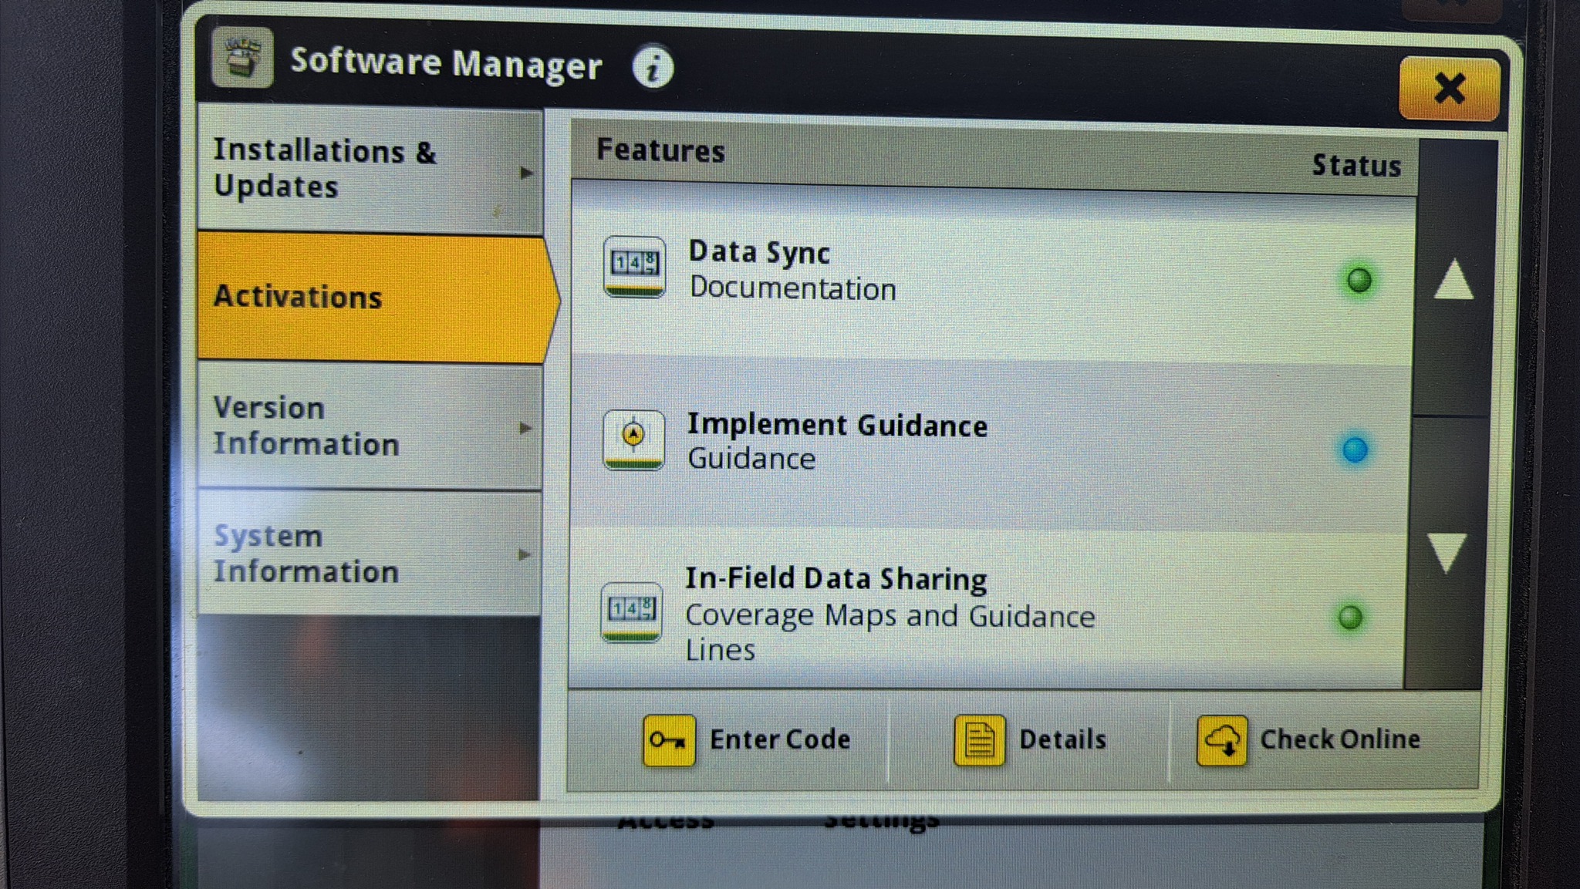Click the Details document icon
This screenshot has width=1580, height=889.
coord(979,740)
